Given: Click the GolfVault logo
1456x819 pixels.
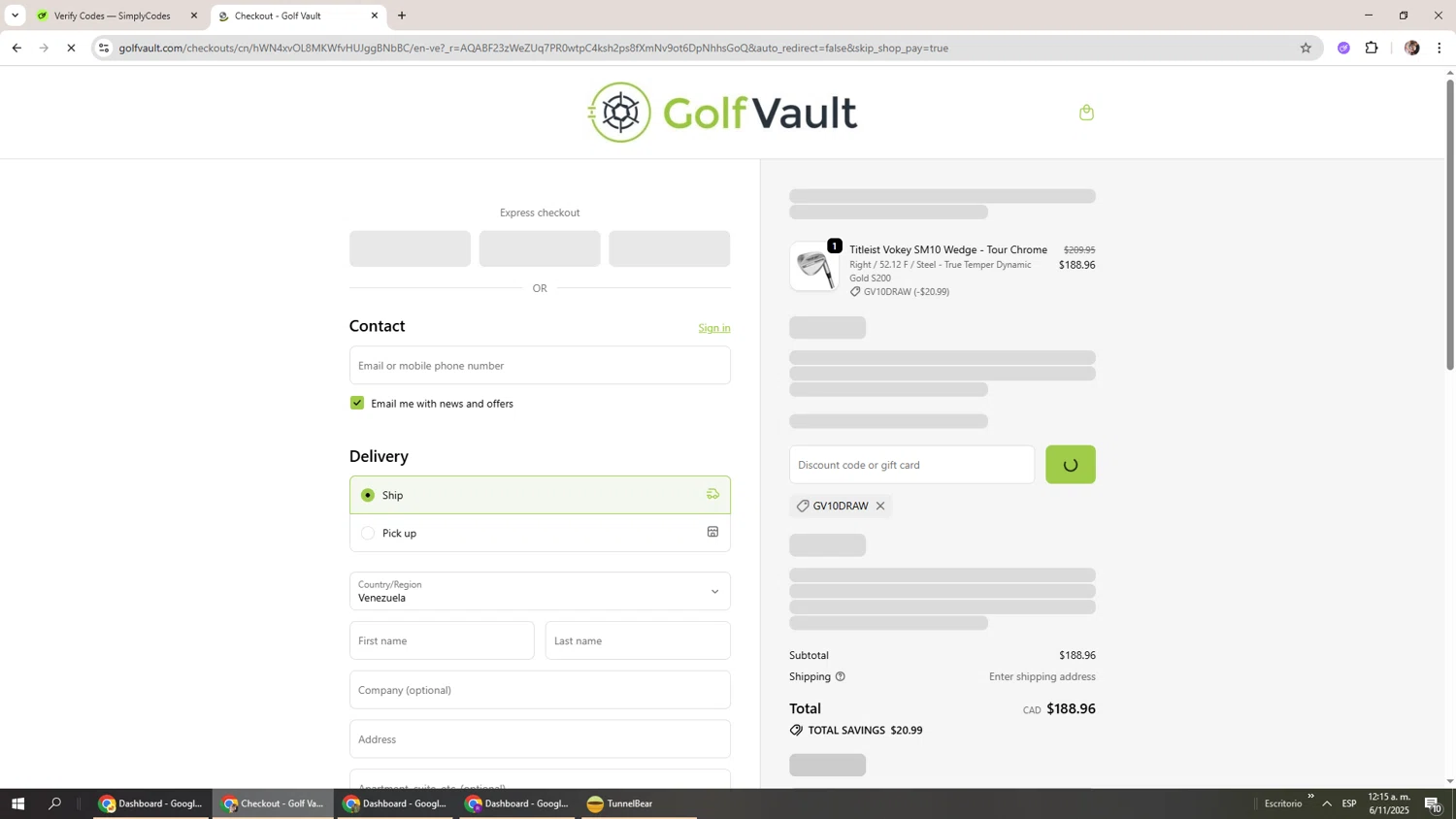Looking at the screenshot, I should 722,113.
